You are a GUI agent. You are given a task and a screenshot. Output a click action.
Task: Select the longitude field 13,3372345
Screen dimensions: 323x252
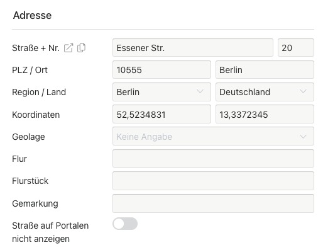coord(265,114)
